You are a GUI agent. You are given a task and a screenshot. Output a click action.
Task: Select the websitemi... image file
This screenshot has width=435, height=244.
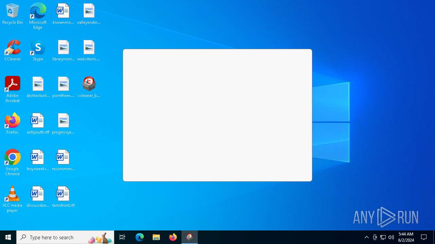(89, 51)
